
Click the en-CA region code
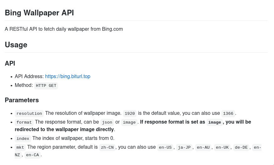33,155
